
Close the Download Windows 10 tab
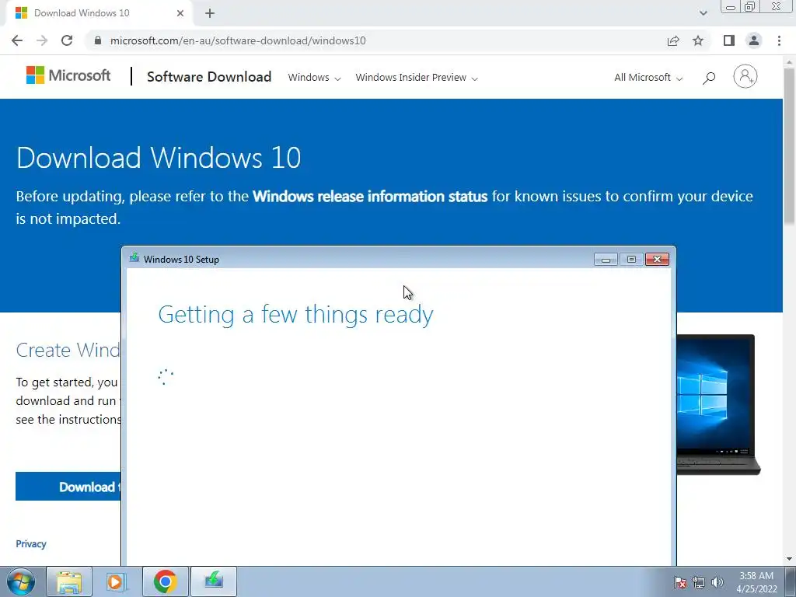[x=180, y=13]
